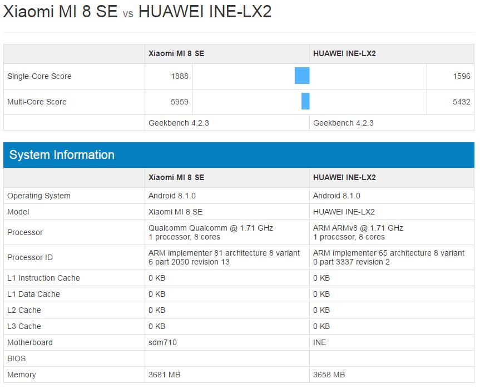The height and width of the screenshot is (389, 480).
Task: Click Xiaomi's 0 KB L2 Cache value
Action: (157, 311)
